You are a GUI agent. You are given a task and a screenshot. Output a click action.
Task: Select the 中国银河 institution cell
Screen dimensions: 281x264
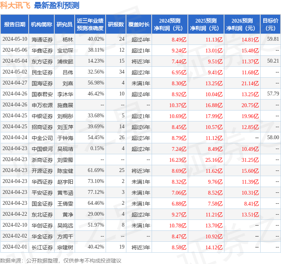[x=42, y=149]
